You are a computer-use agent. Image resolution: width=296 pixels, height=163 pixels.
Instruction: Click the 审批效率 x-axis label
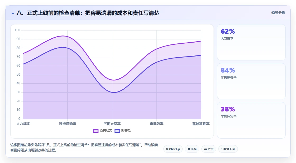coord(156,124)
